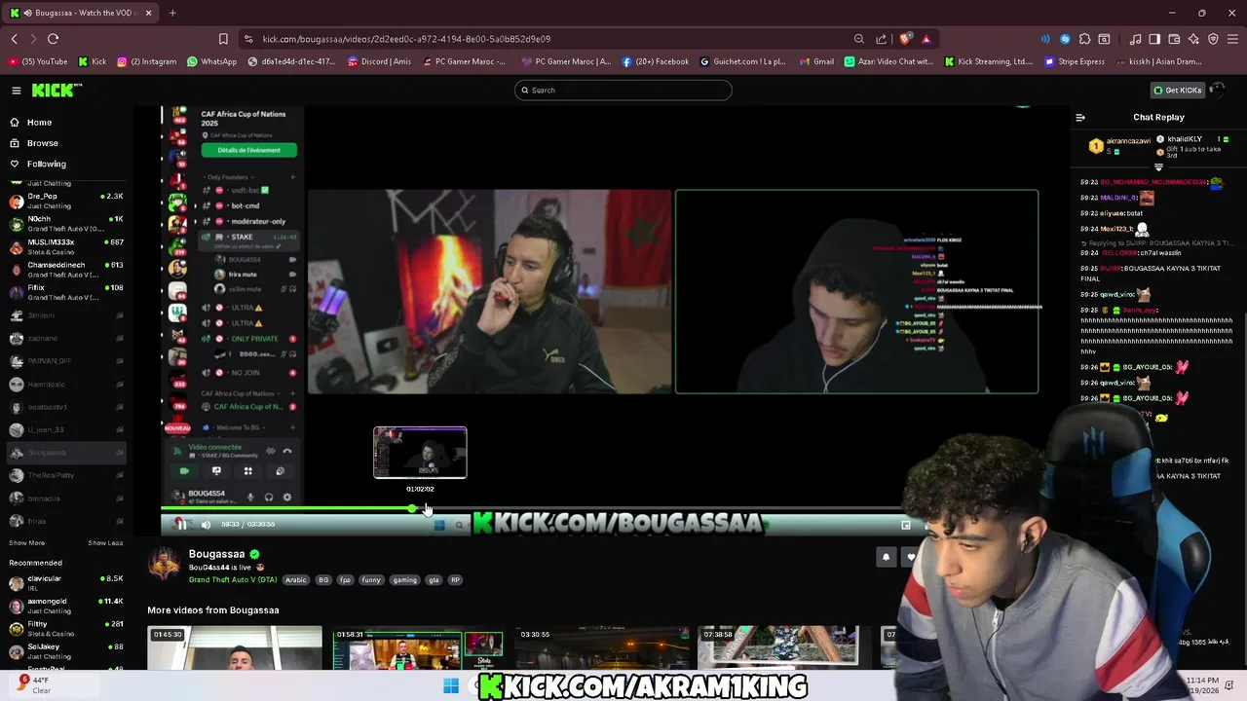Click Bougassaa profile avatar

tap(164, 564)
